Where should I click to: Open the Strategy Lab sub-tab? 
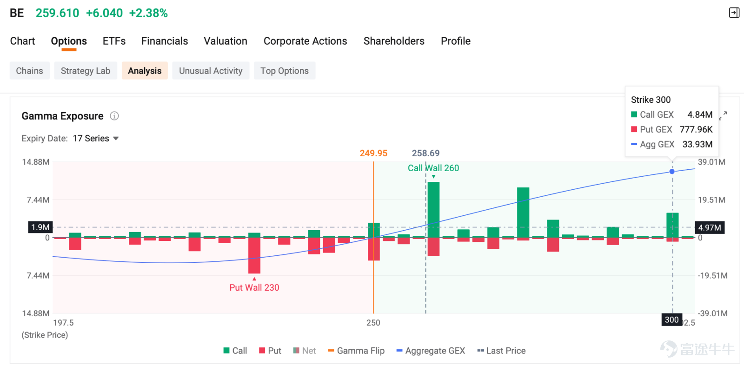click(x=86, y=71)
